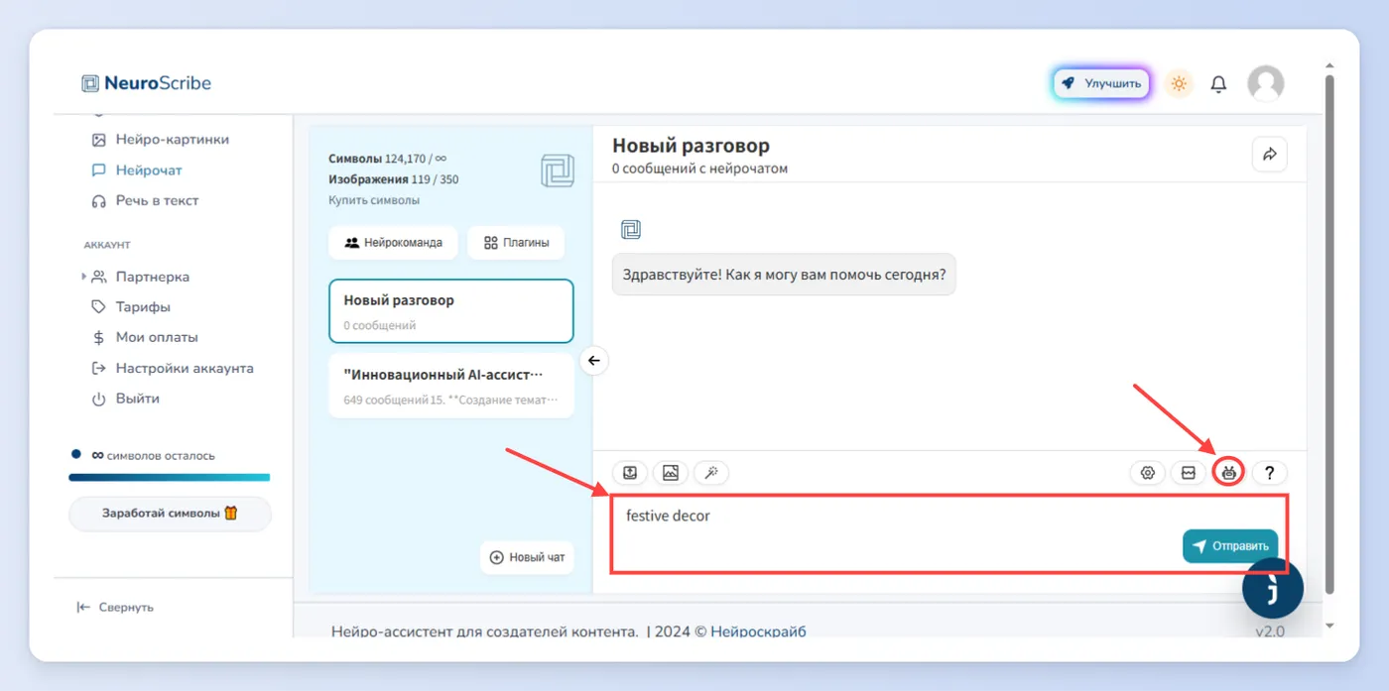Click the symbols remaining progress bar
This screenshot has width=1389, height=691.
pyautogui.click(x=169, y=478)
